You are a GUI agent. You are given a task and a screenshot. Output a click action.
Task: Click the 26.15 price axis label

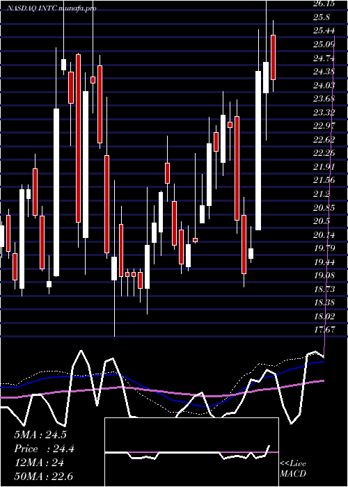pos(323,3)
